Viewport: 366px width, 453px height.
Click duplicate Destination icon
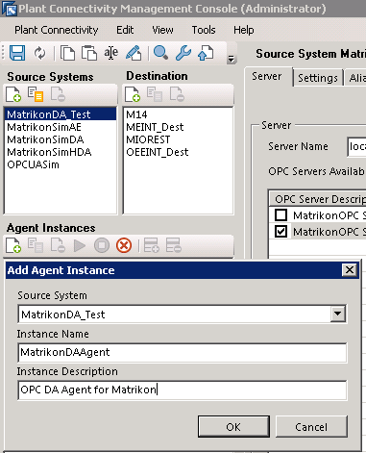click(x=155, y=94)
